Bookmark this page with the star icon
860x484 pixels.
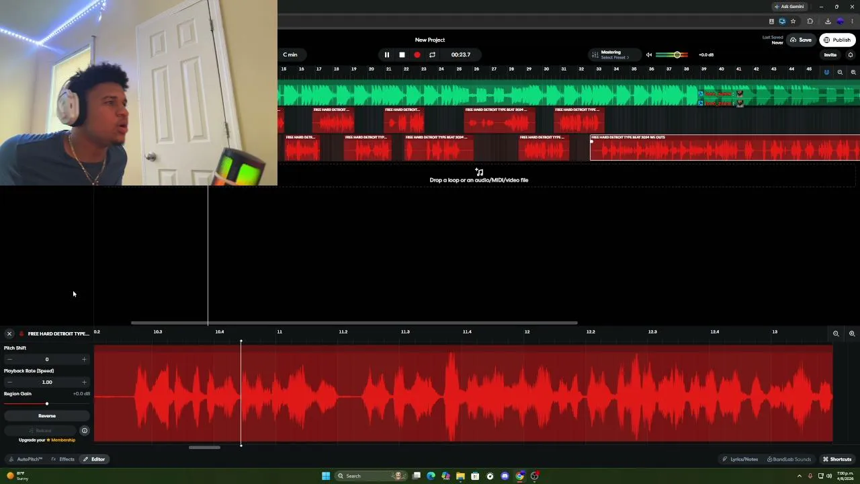pos(793,21)
